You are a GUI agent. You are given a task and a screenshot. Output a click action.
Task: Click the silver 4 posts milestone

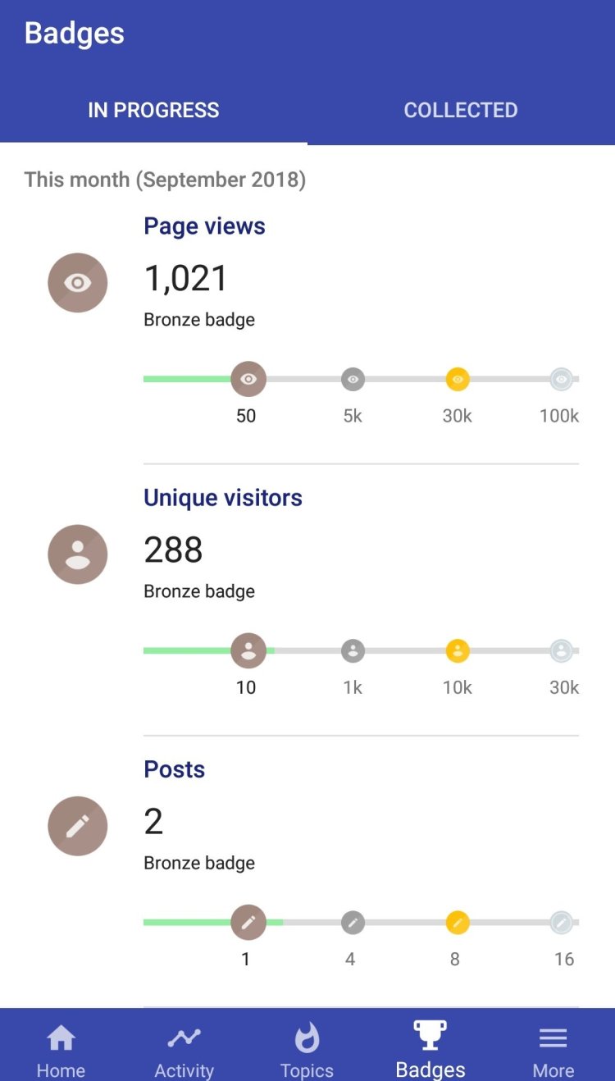(353, 923)
